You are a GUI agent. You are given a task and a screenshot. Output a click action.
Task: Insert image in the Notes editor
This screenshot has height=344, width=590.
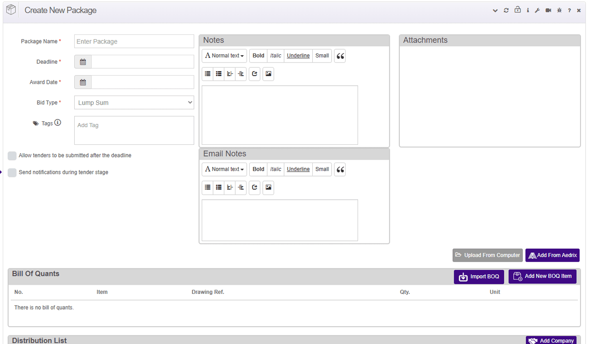268,74
